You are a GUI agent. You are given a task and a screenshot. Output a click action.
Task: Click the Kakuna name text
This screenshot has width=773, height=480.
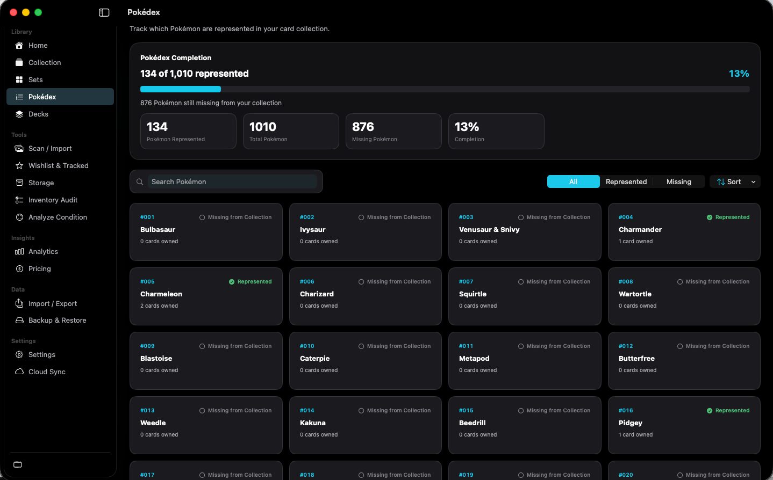(x=313, y=423)
